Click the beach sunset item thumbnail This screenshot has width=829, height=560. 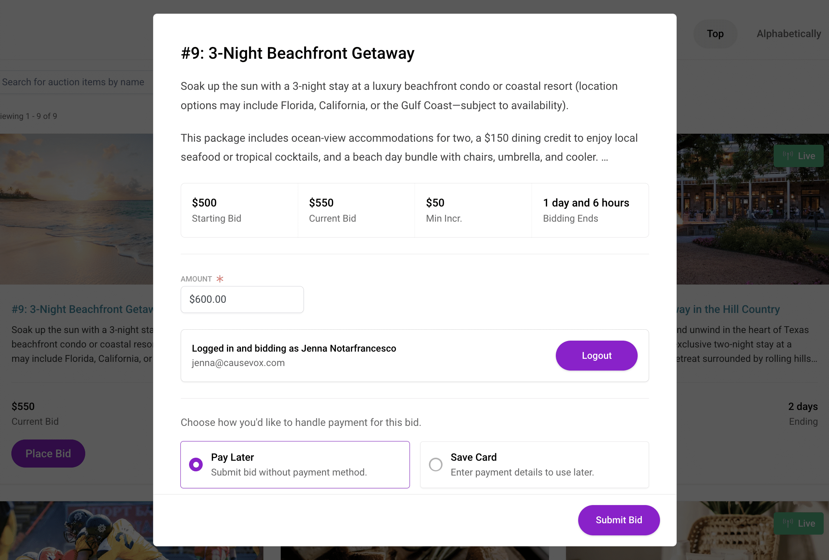coord(77,209)
